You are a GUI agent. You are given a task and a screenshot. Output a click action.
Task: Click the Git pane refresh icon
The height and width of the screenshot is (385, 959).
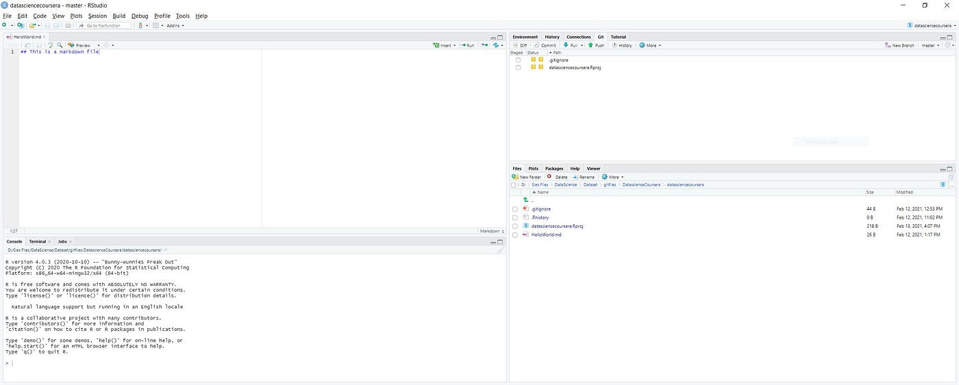point(949,45)
